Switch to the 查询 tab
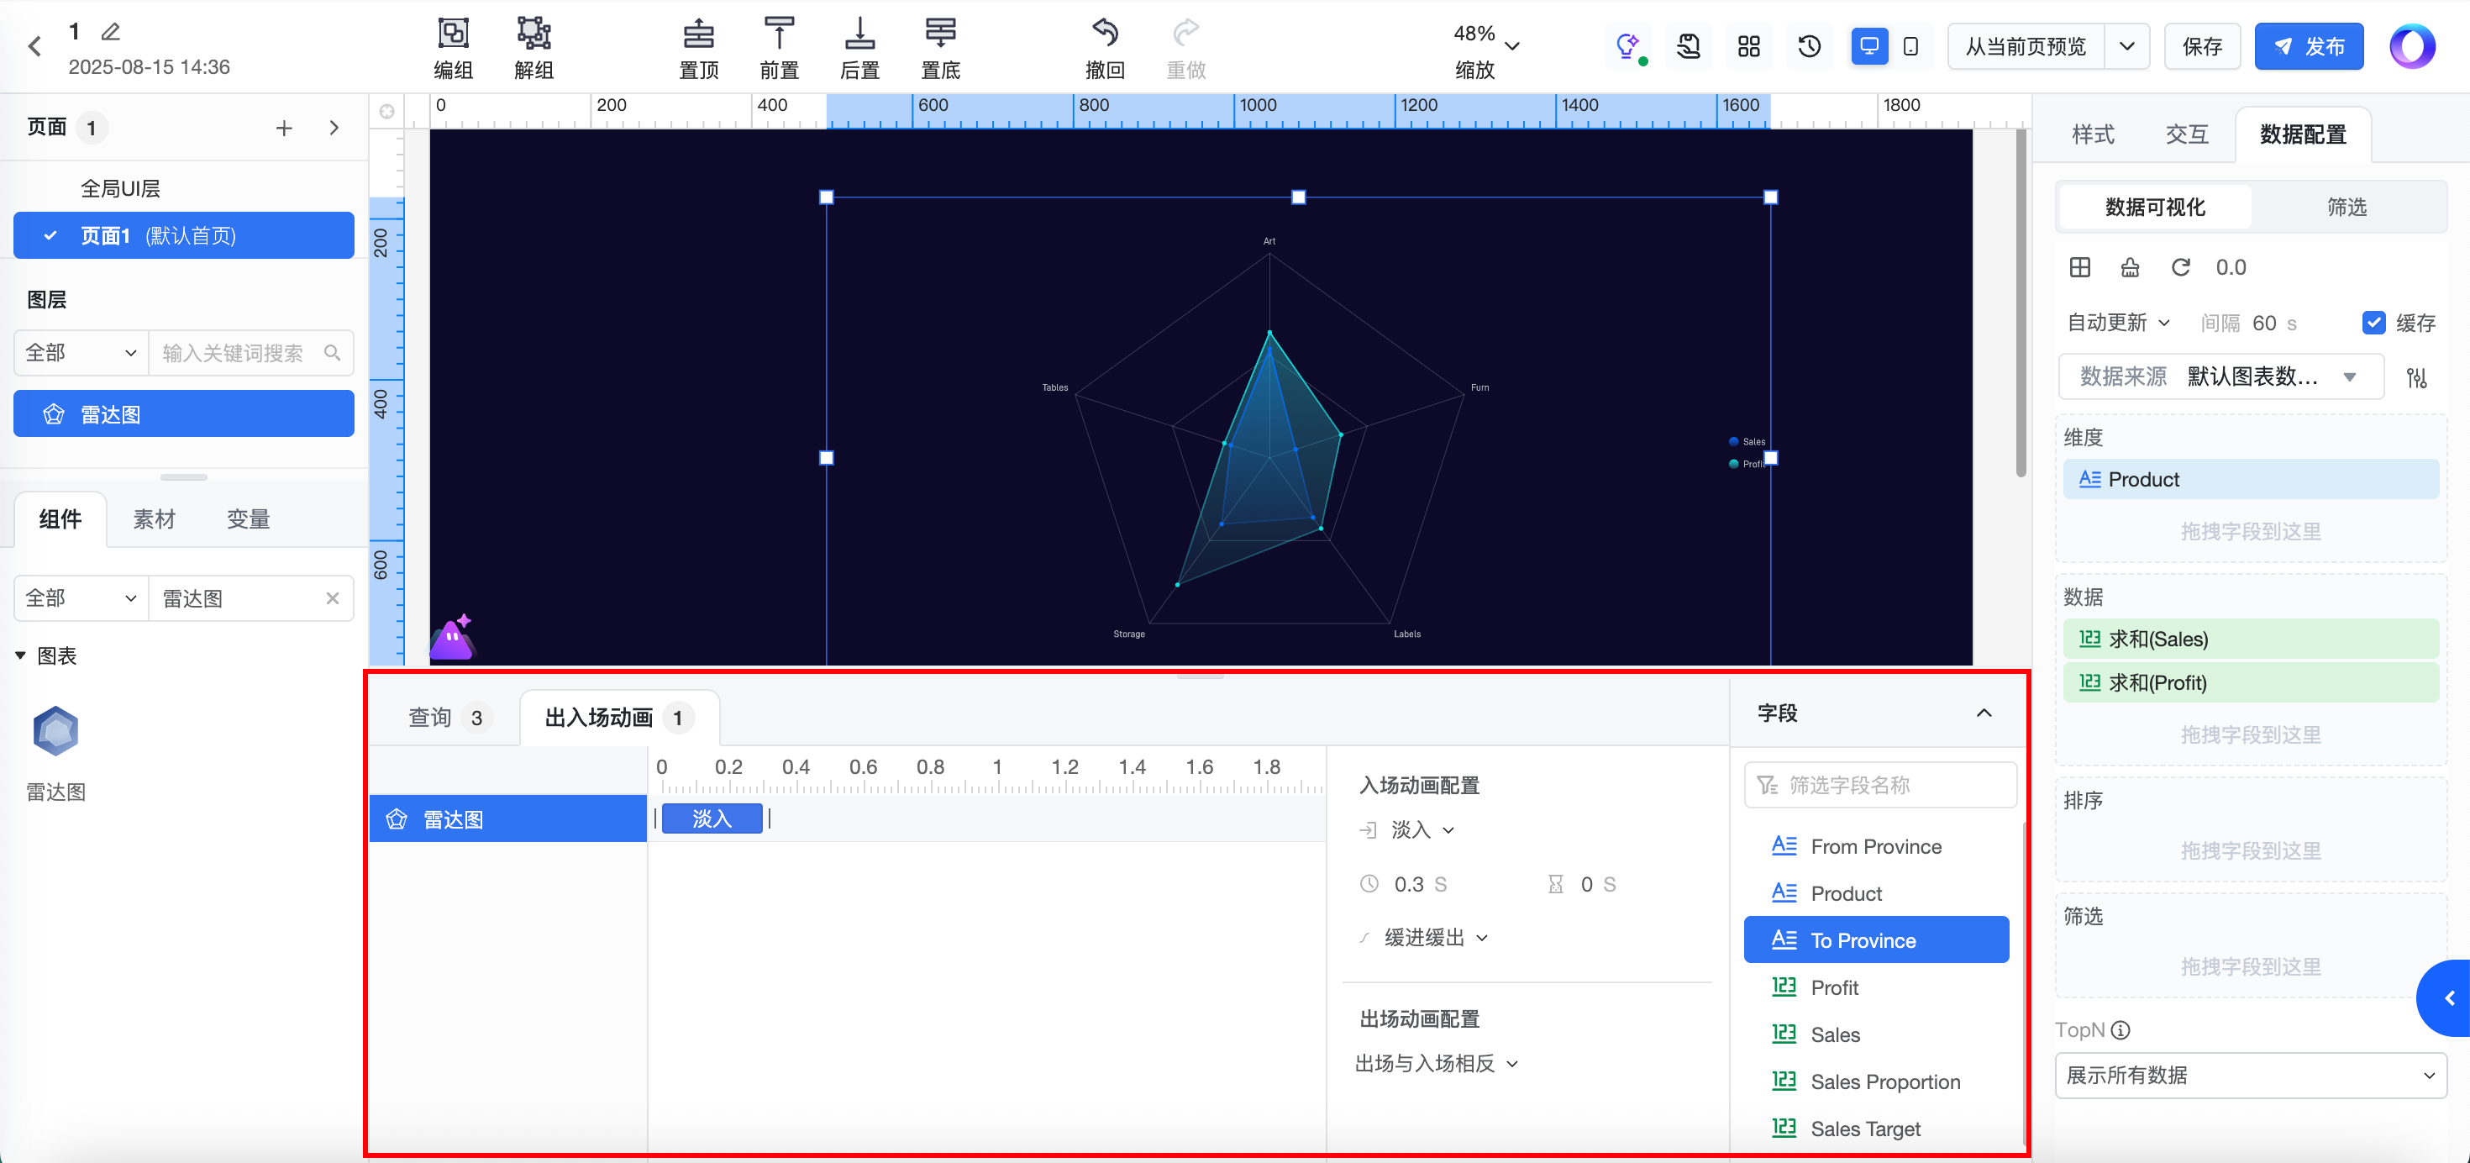 pyautogui.click(x=429, y=718)
